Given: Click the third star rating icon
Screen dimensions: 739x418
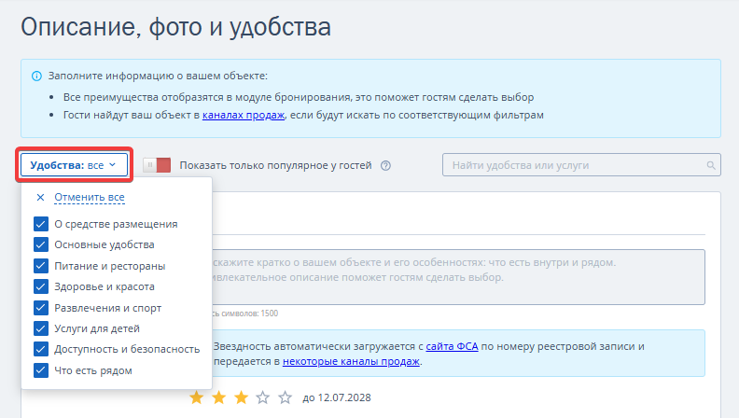Looking at the screenshot, I should pos(241,398).
